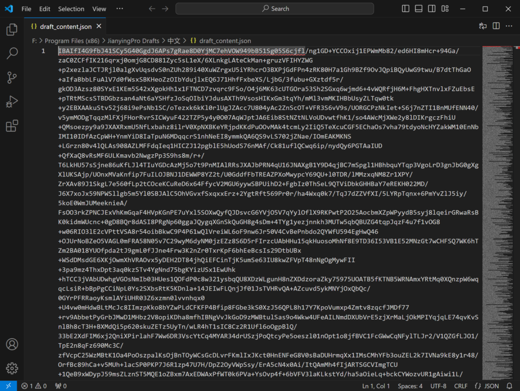This screenshot has height=391, width=520.
Task: Go back with the left arrow
Action: (152, 9)
